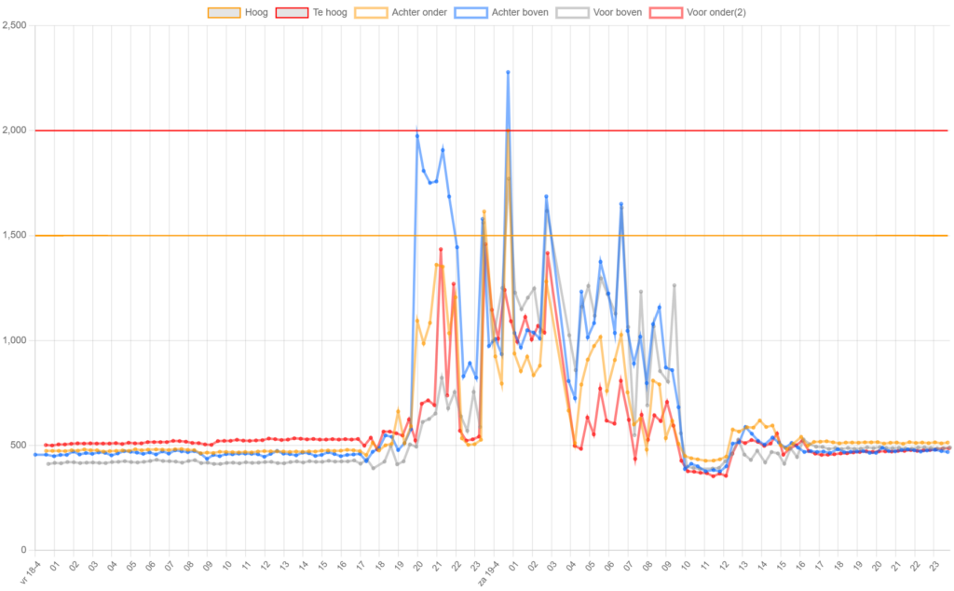Click the highest blue peak in the chart
Screen dimensions: 954x591
(508, 71)
